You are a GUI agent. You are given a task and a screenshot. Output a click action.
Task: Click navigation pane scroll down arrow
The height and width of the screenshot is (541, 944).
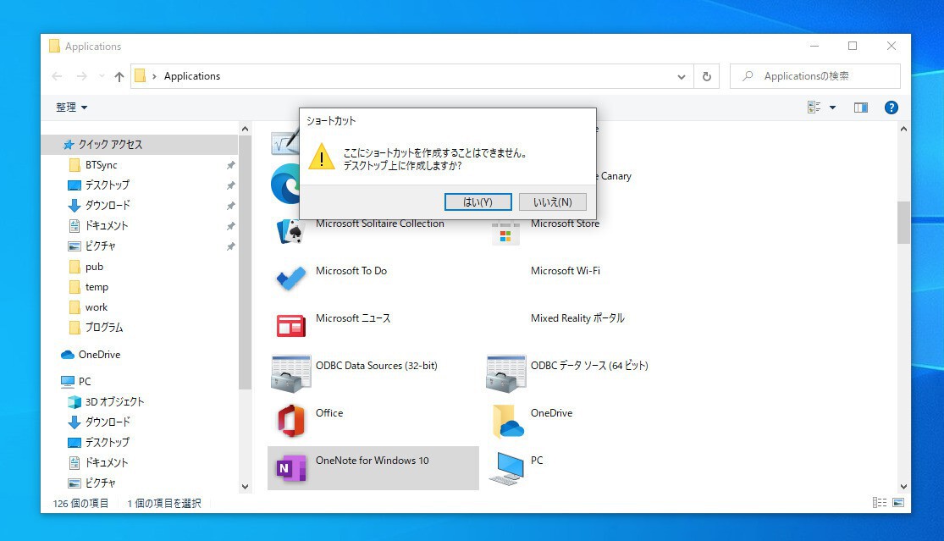click(x=245, y=486)
